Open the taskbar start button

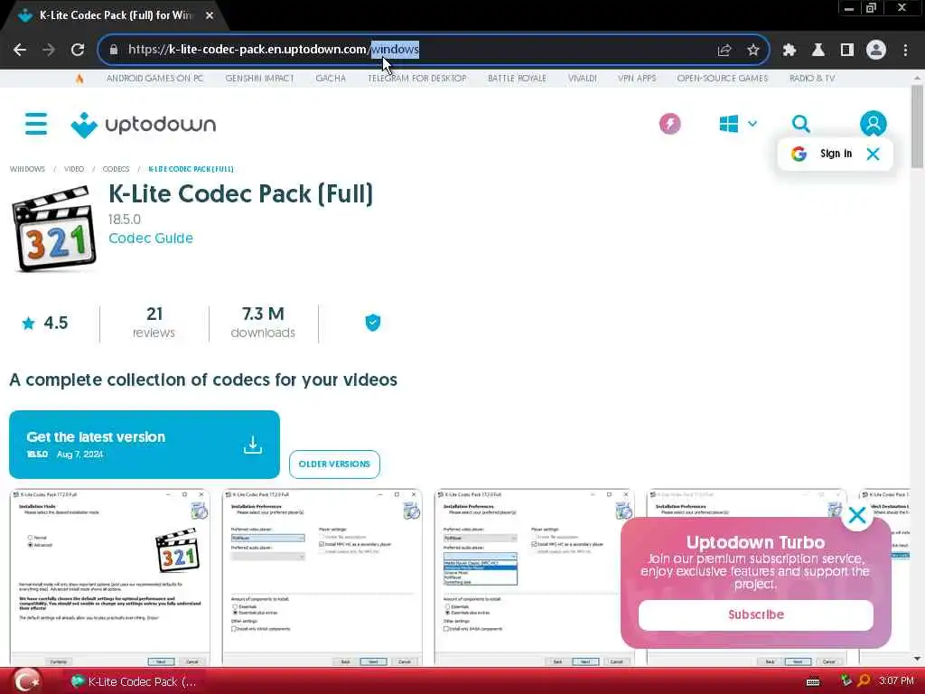tap(26, 681)
